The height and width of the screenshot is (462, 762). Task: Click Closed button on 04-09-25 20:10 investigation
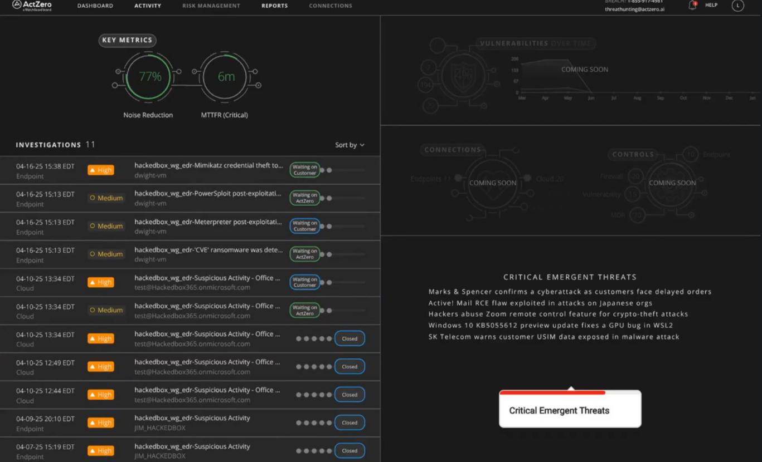(350, 423)
